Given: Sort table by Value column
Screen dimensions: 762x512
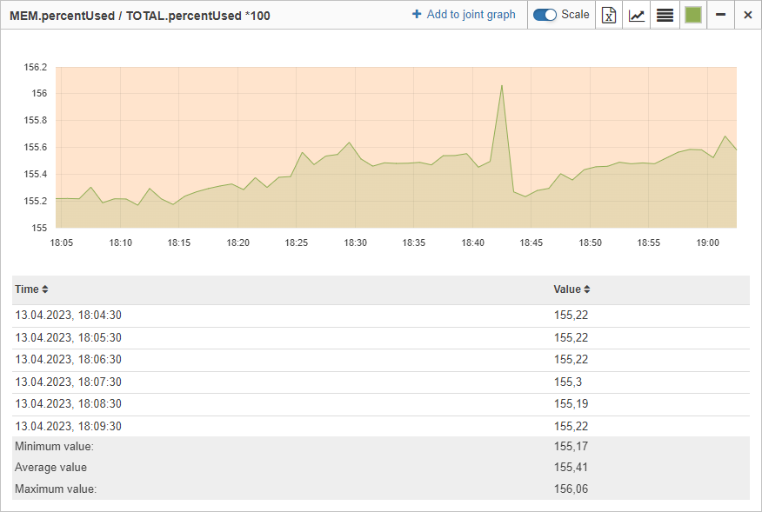Looking at the screenshot, I should click(571, 289).
